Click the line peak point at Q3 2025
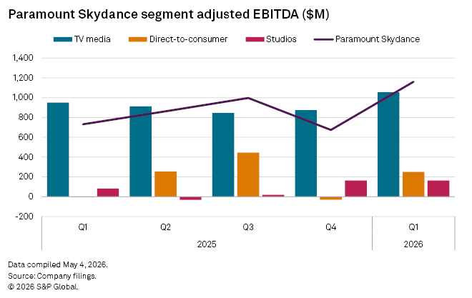The width and height of the screenshot is (472, 298). 248,98
